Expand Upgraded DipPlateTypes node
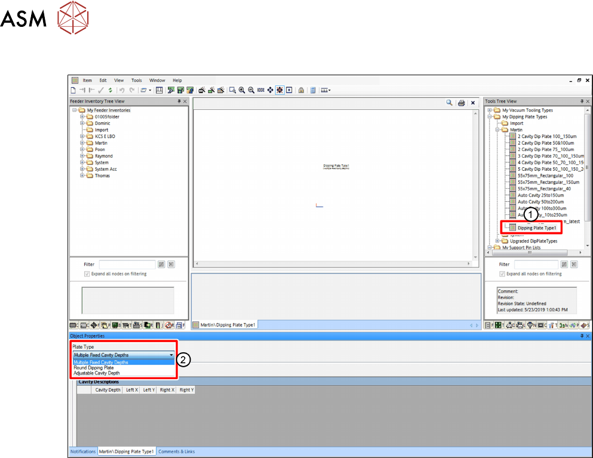 (x=497, y=241)
